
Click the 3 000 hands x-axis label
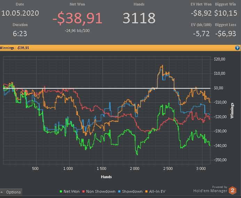201,168
